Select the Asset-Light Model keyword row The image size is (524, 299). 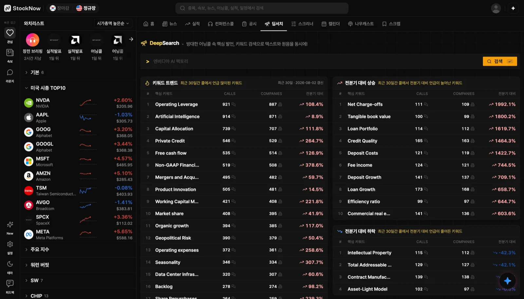tap(426, 289)
